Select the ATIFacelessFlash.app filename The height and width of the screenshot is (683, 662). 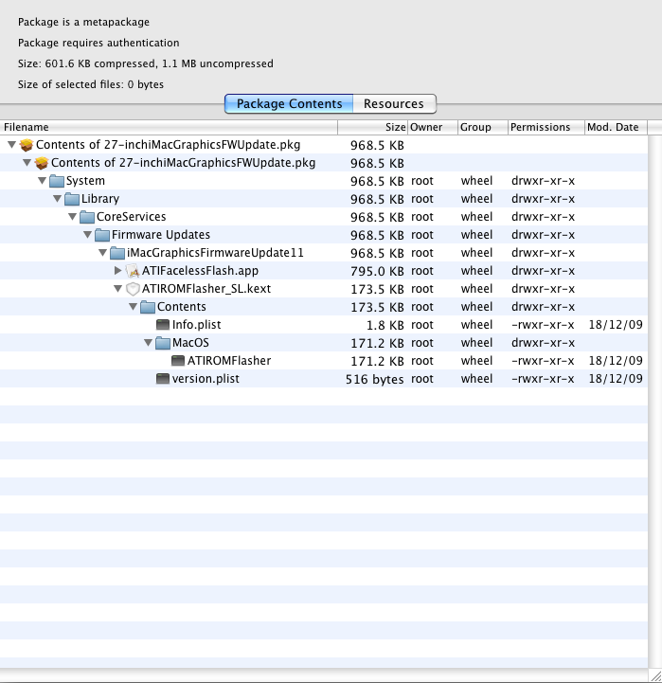point(201,271)
